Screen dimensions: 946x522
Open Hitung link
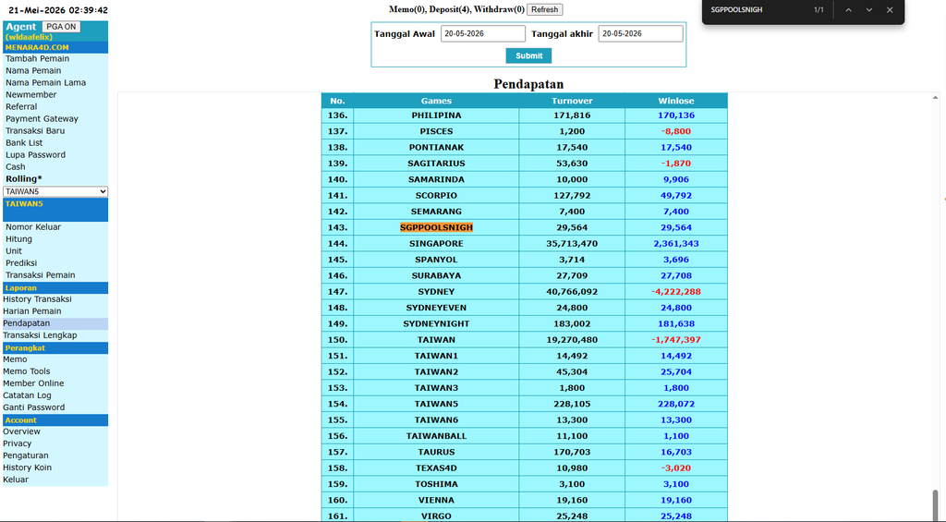18,239
